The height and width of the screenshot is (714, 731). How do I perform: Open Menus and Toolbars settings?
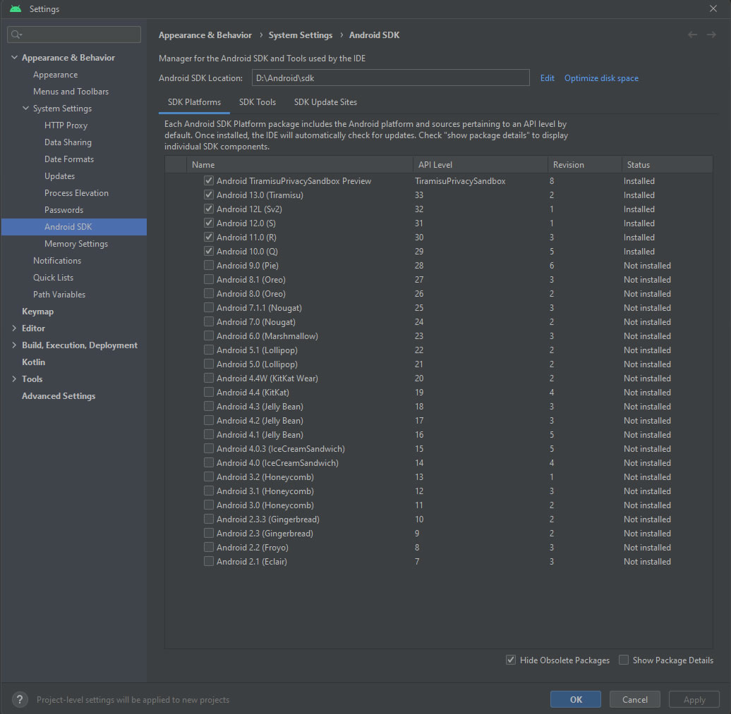click(71, 92)
